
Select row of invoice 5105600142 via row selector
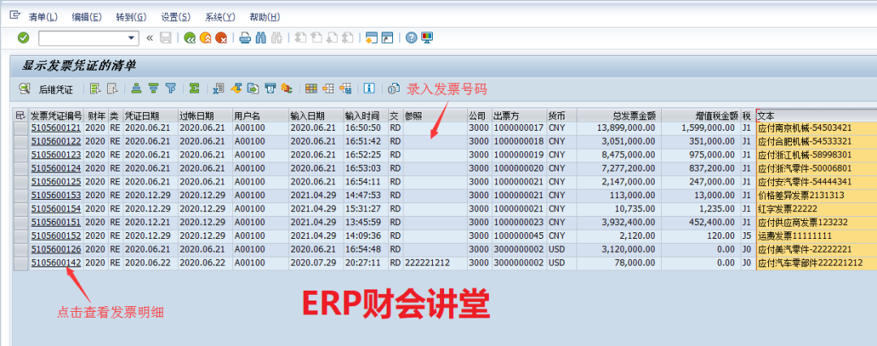[x=21, y=264]
